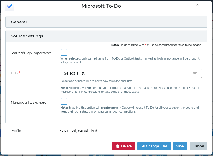This screenshot has width=213, height=156.
Task: Click the dropdown arrow icon on the list selector
Action: 195,73
